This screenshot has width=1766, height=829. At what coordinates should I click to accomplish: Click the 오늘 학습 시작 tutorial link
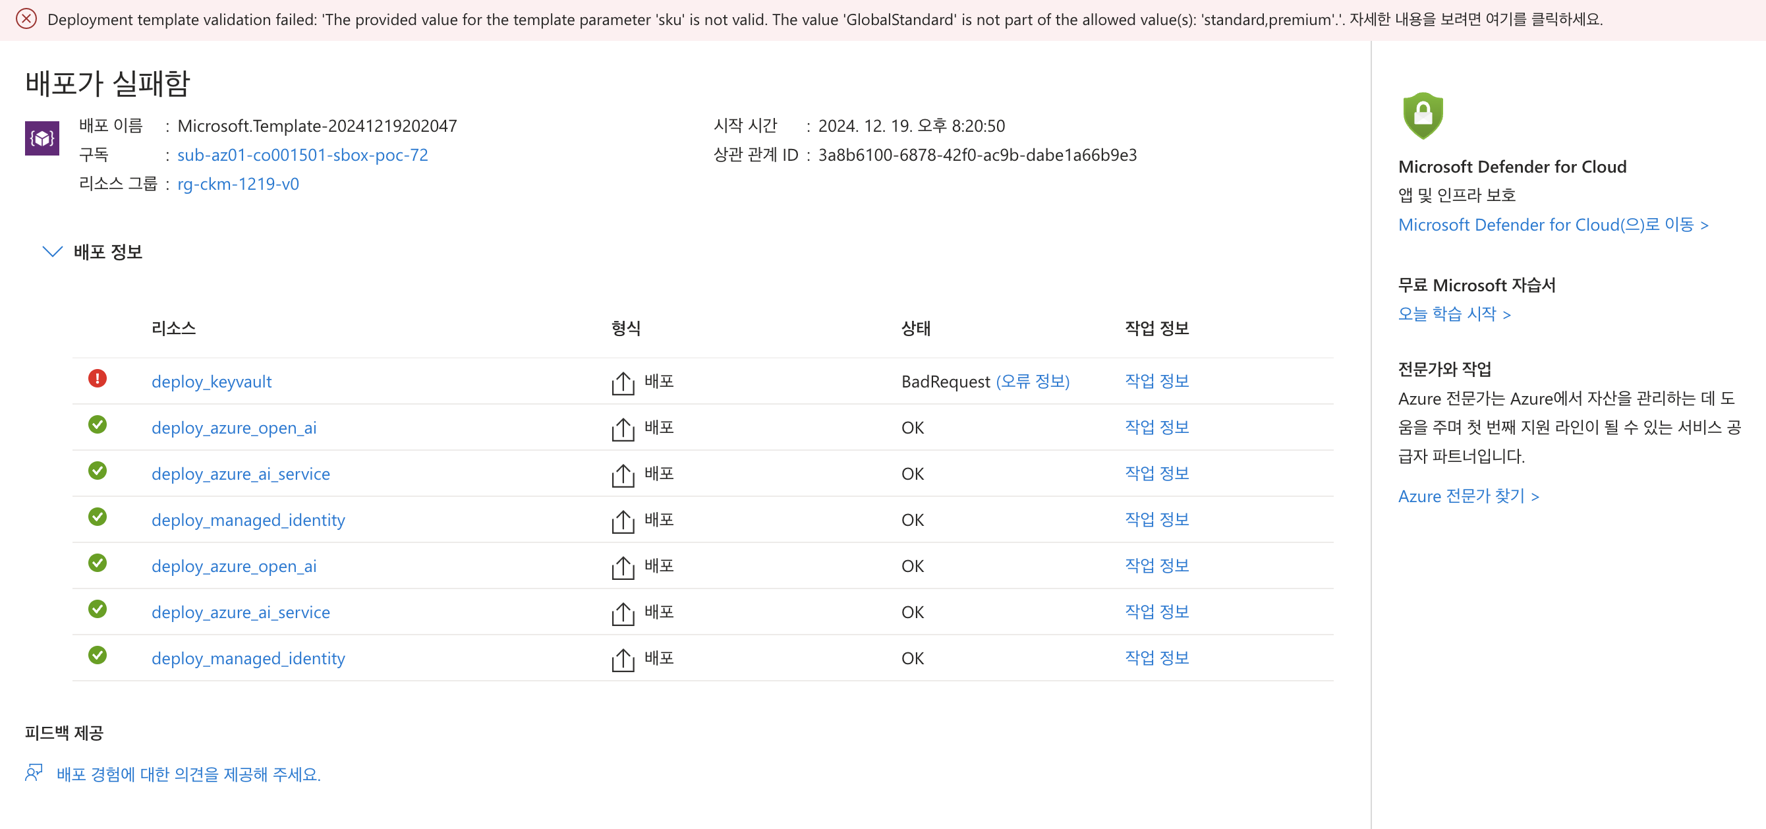[1454, 314]
